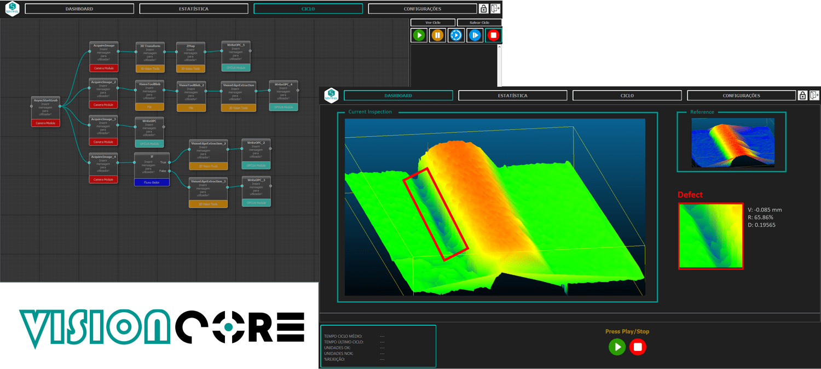Select the DASHBOARD tab in the front window
This screenshot has width=821, height=369.
point(398,96)
